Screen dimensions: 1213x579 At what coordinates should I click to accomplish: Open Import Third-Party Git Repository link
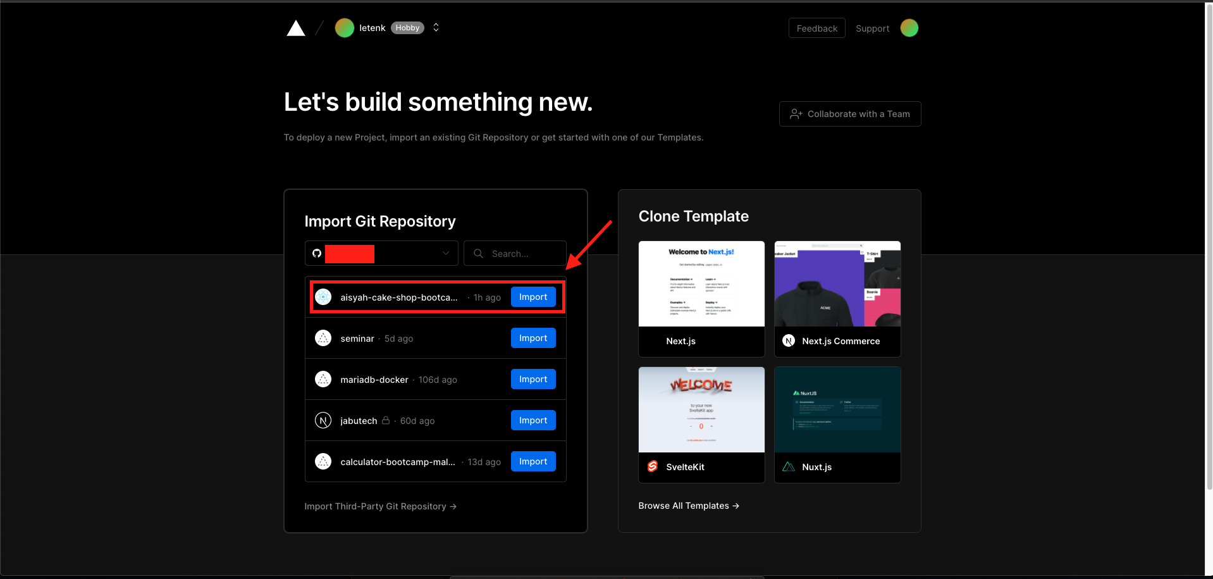click(380, 506)
